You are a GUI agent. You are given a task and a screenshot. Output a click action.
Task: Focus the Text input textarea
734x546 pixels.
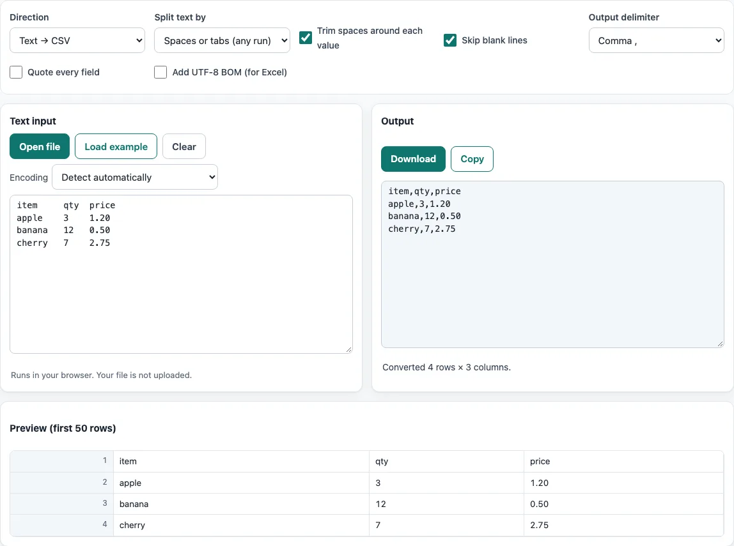tap(181, 274)
